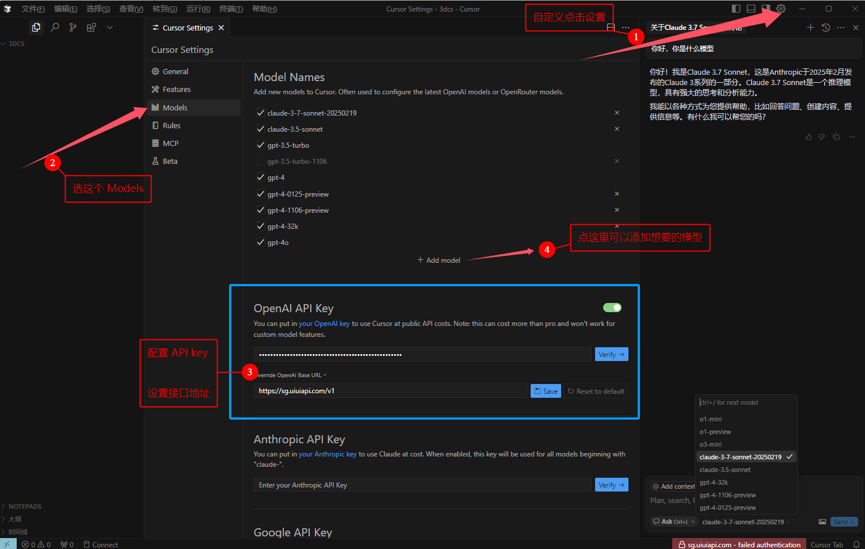Open the Explorer view in the activity bar
The image size is (865, 549).
pyautogui.click(x=36, y=27)
